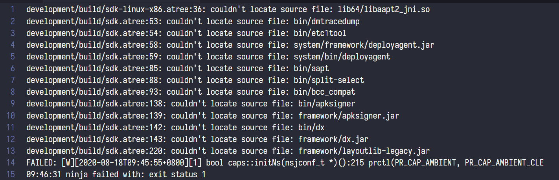
Task: Click bin/aapt on line 6
Action: [311, 68]
